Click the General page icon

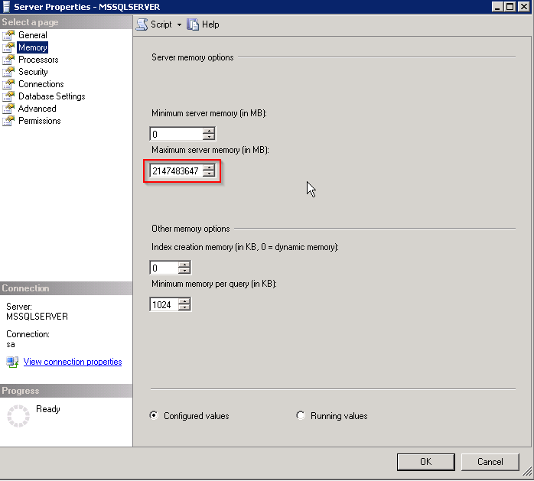coord(8,35)
